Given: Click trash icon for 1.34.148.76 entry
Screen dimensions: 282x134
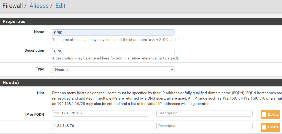Looking at the screenshot, I should click(264, 127).
